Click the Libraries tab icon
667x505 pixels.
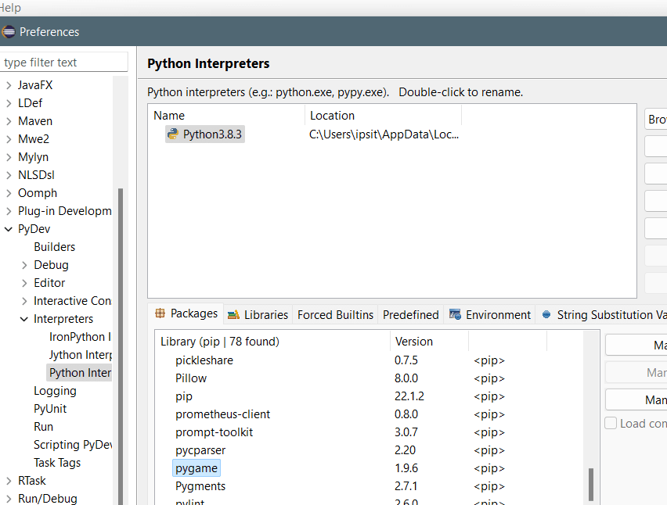(233, 315)
